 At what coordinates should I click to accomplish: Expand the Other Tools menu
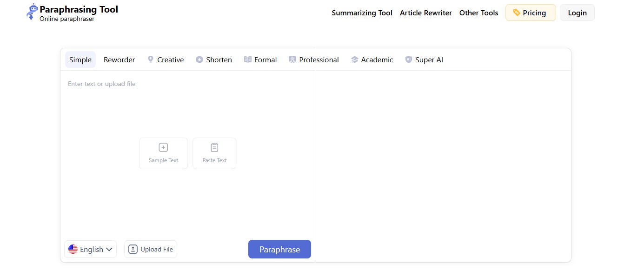[478, 13]
